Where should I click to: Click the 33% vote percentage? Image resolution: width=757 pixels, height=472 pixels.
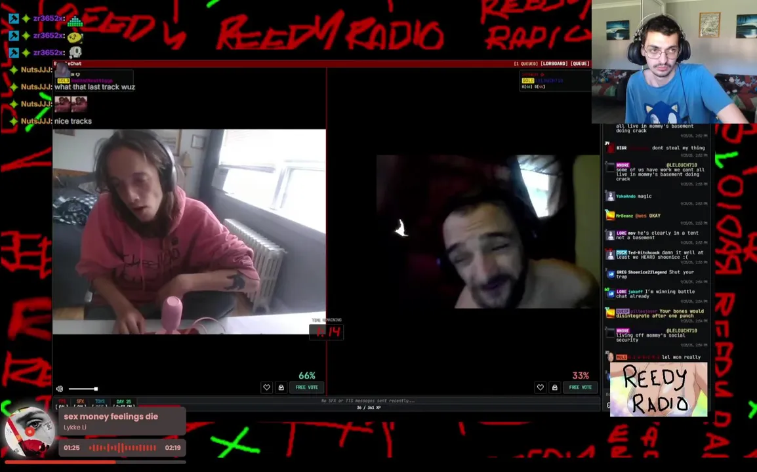click(x=581, y=376)
